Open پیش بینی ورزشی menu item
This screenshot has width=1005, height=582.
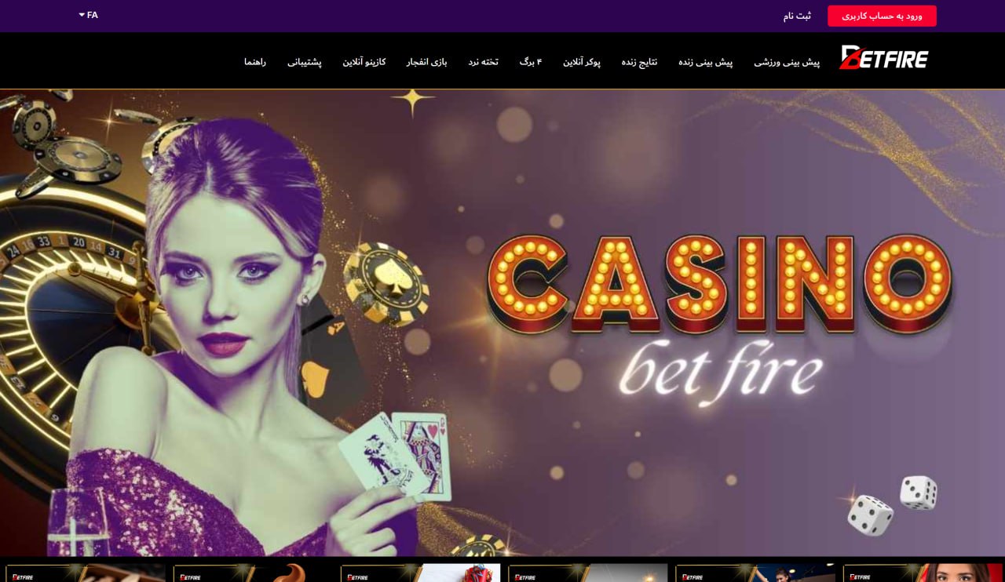point(787,62)
